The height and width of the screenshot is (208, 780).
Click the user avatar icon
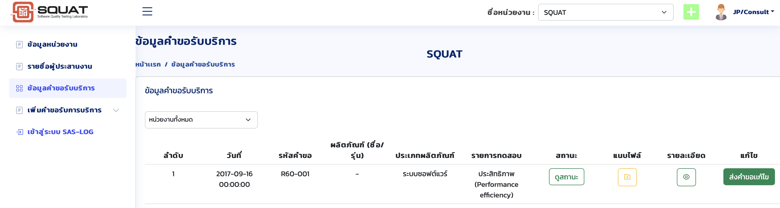click(x=721, y=12)
